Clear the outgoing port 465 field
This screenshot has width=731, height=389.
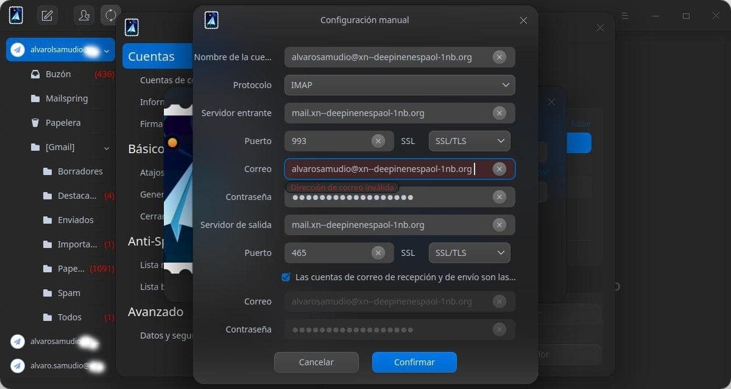pyautogui.click(x=378, y=253)
